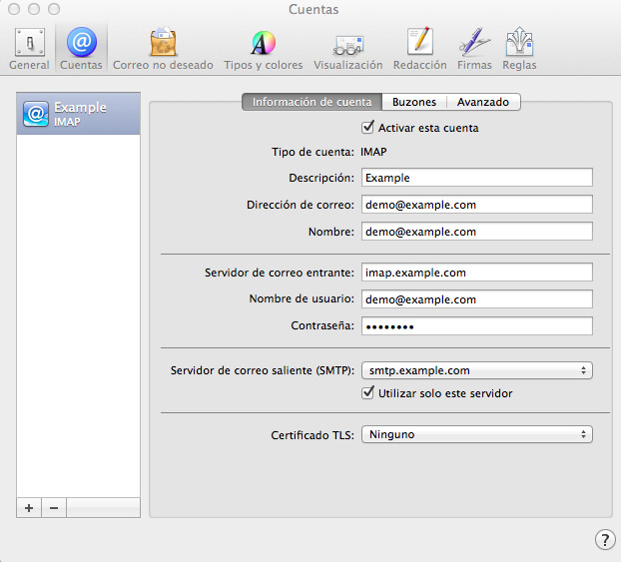Image resolution: width=621 pixels, height=562 pixels.
Task: Open the Redacción preferences pane
Action: [x=419, y=48]
